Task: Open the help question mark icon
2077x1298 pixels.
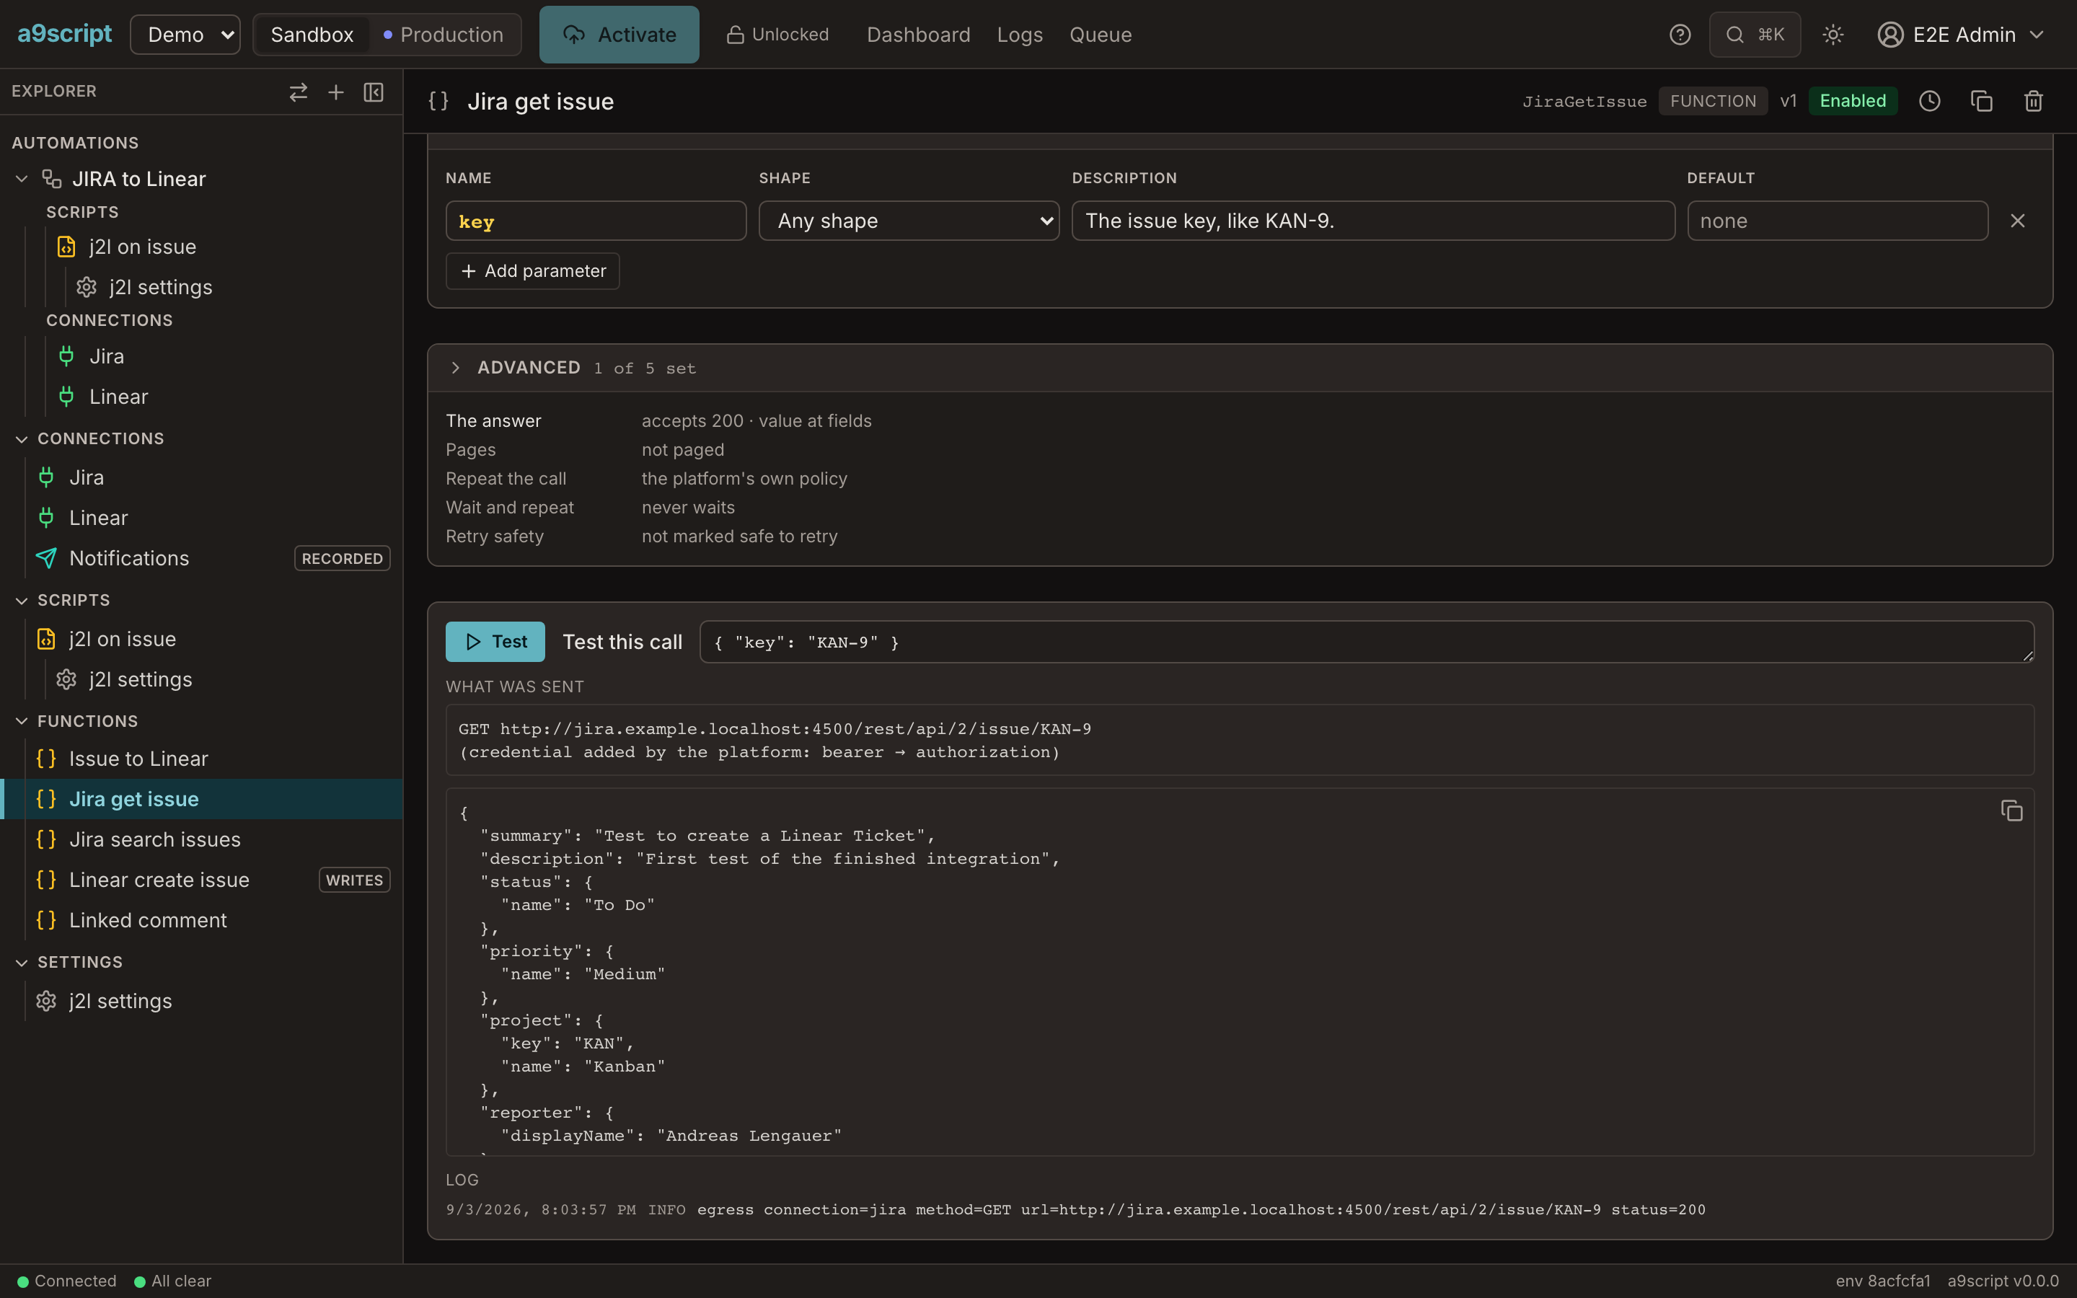Action: (x=1680, y=35)
